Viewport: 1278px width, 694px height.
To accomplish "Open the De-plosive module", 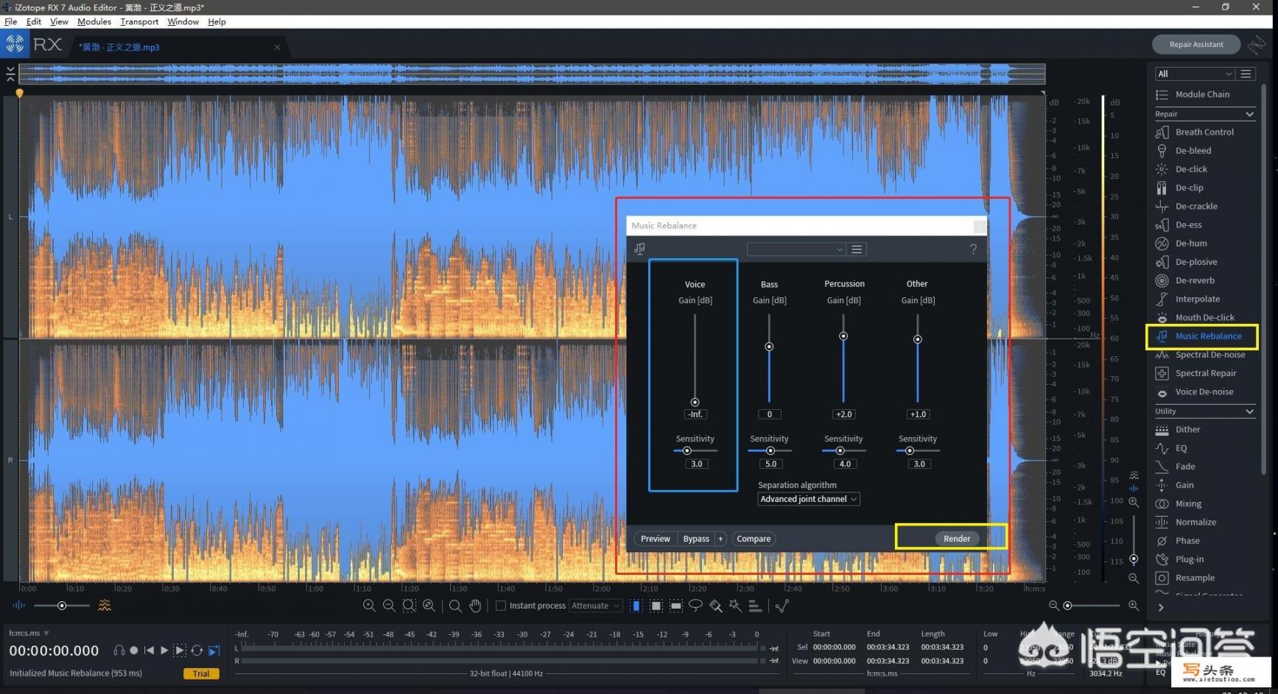I will tap(1196, 262).
